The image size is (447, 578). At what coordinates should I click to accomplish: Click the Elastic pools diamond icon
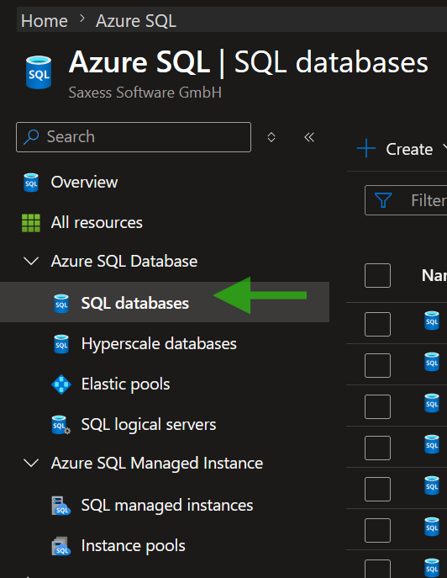tap(61, 384)
